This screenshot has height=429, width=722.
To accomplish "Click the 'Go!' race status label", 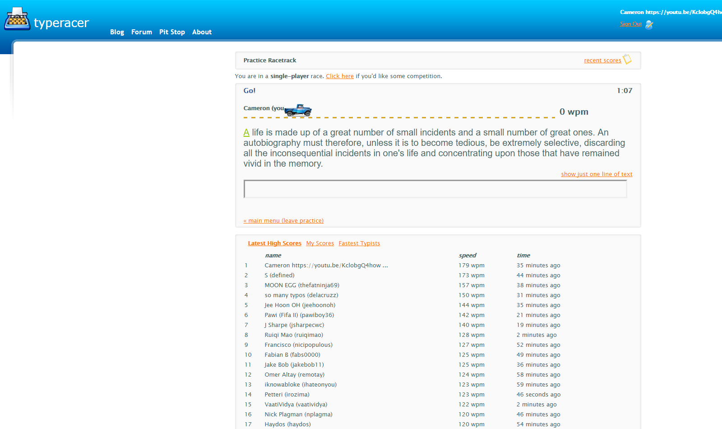I will point(250,91).
